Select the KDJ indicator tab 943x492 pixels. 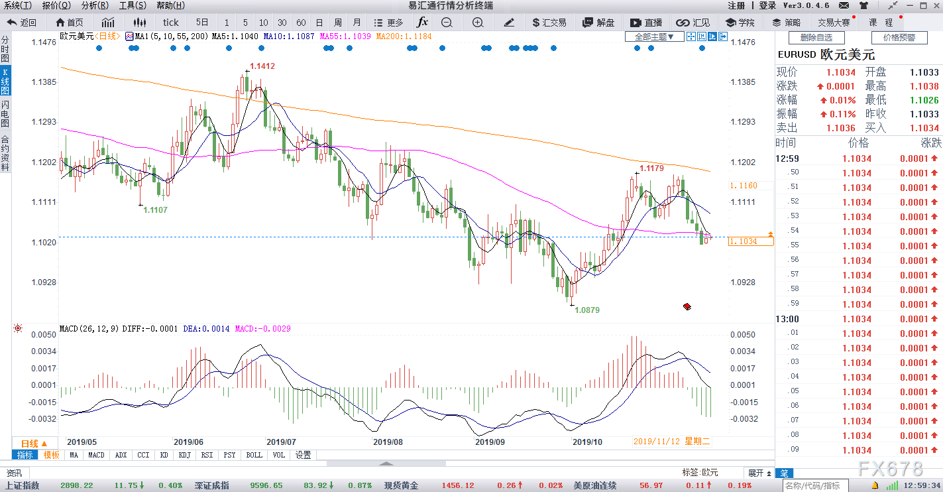184,455
